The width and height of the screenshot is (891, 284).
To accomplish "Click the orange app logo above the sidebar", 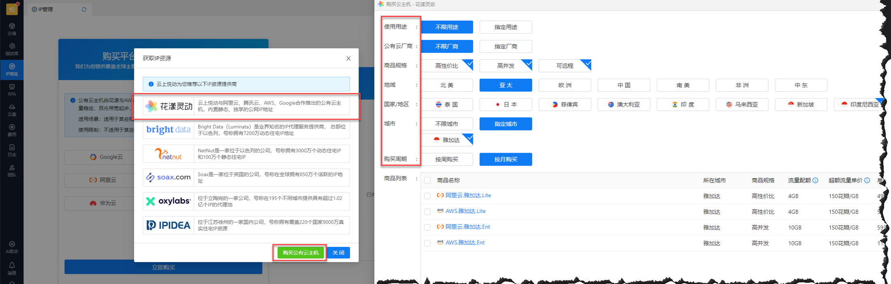I will (x=12, y=9).
